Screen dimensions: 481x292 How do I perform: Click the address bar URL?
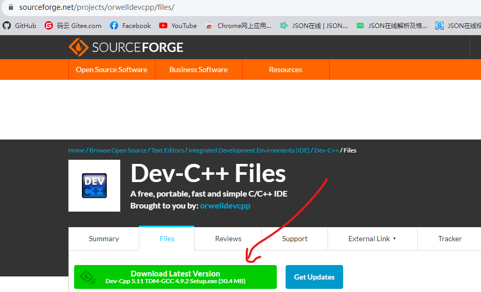(96, 7)
